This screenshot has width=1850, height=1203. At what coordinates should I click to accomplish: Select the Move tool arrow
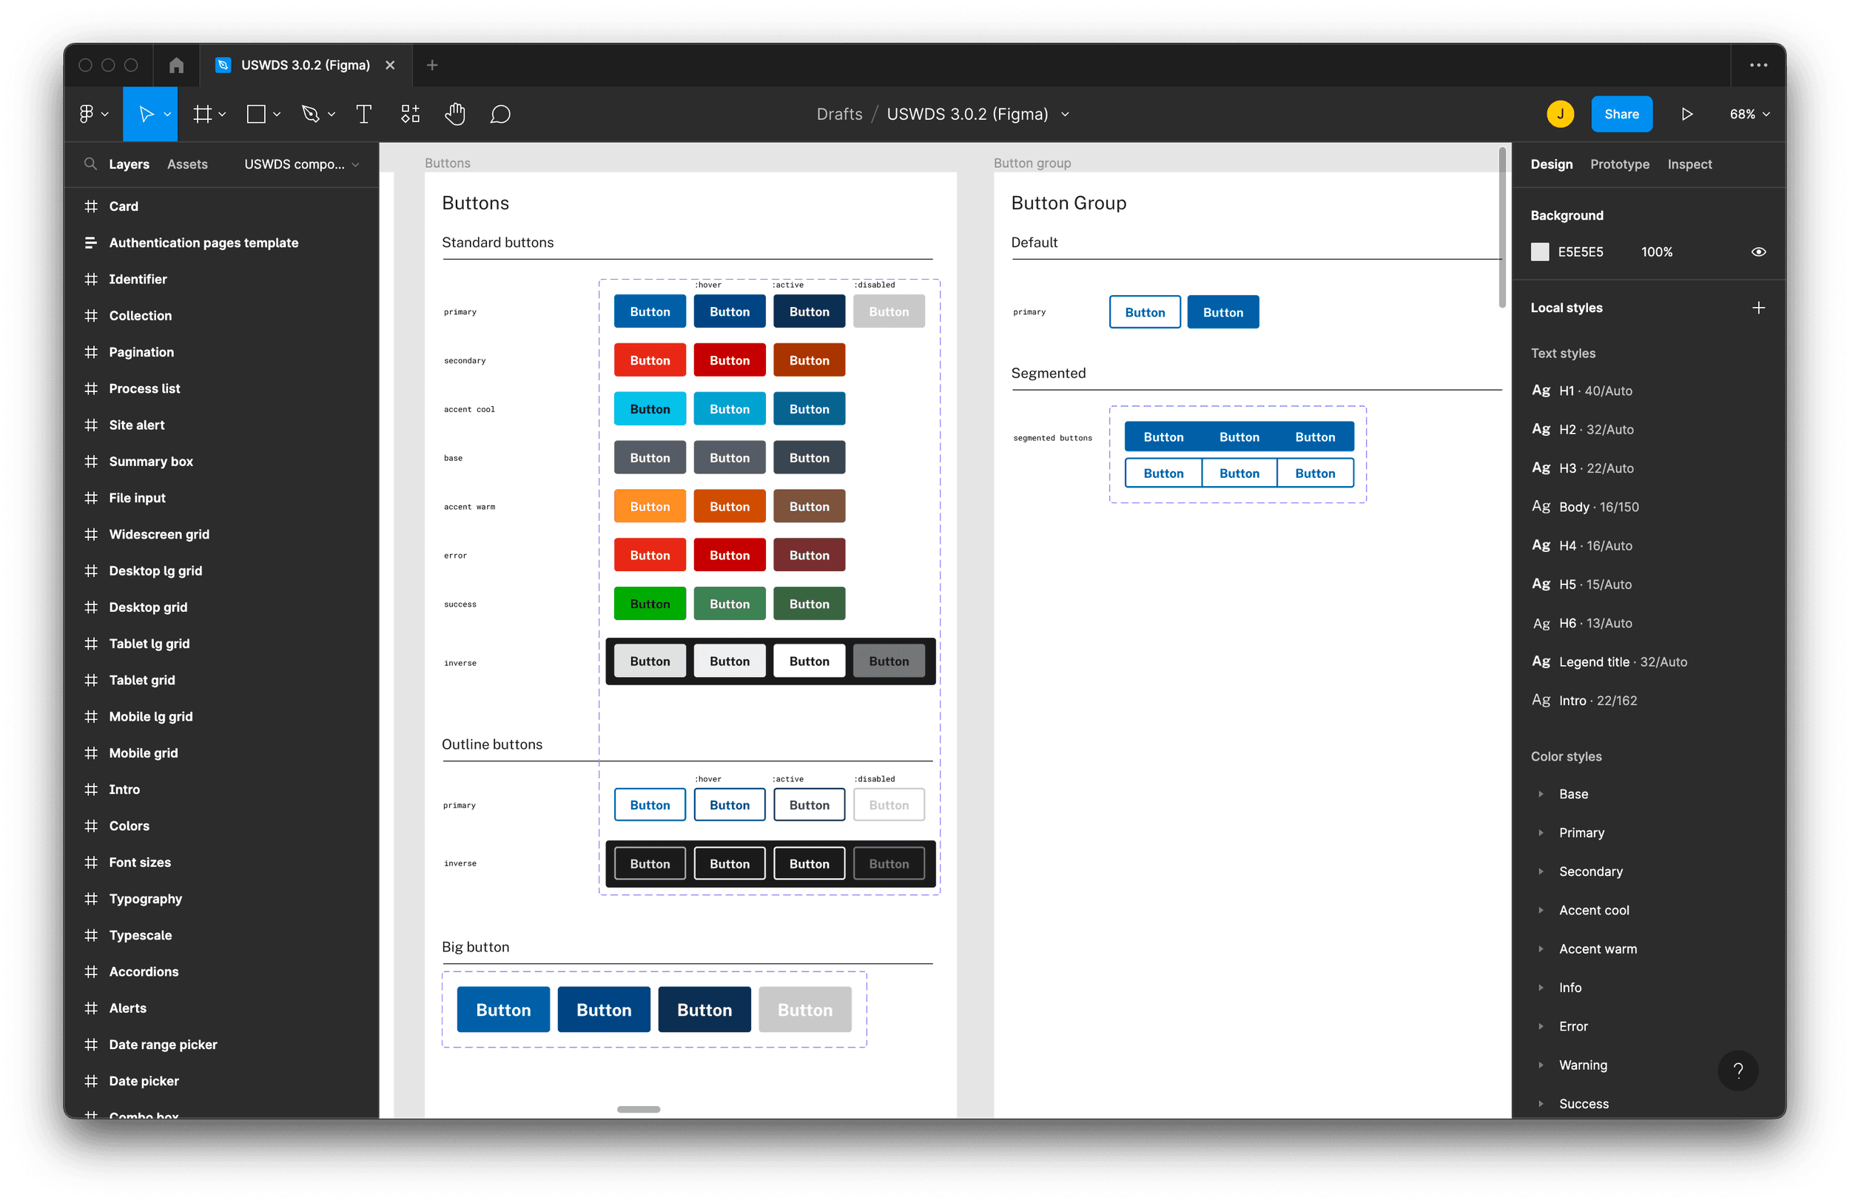click(x=145, y=114)
